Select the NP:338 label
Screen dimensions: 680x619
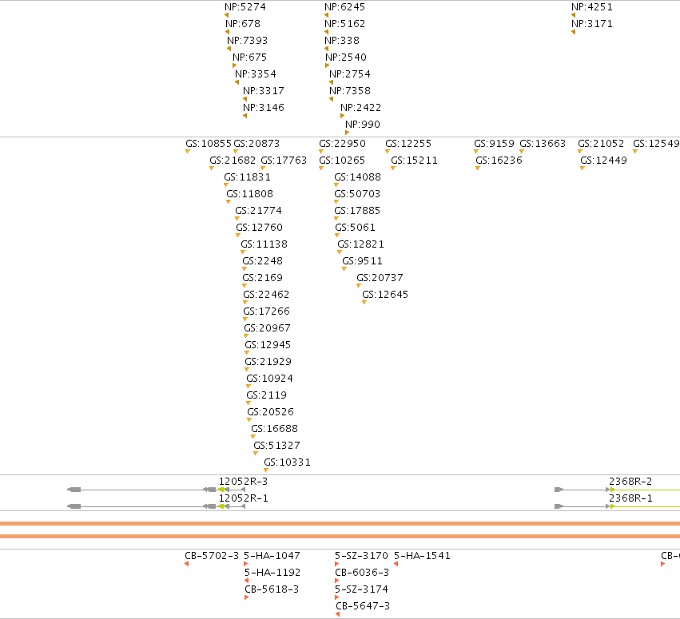(342, 41)
